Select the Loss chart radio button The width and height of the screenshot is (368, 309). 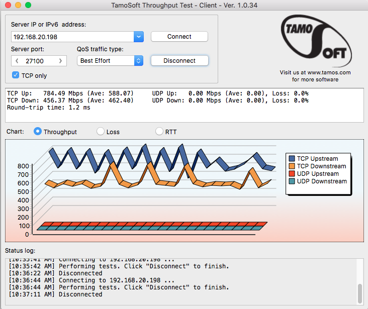(101, 132)
